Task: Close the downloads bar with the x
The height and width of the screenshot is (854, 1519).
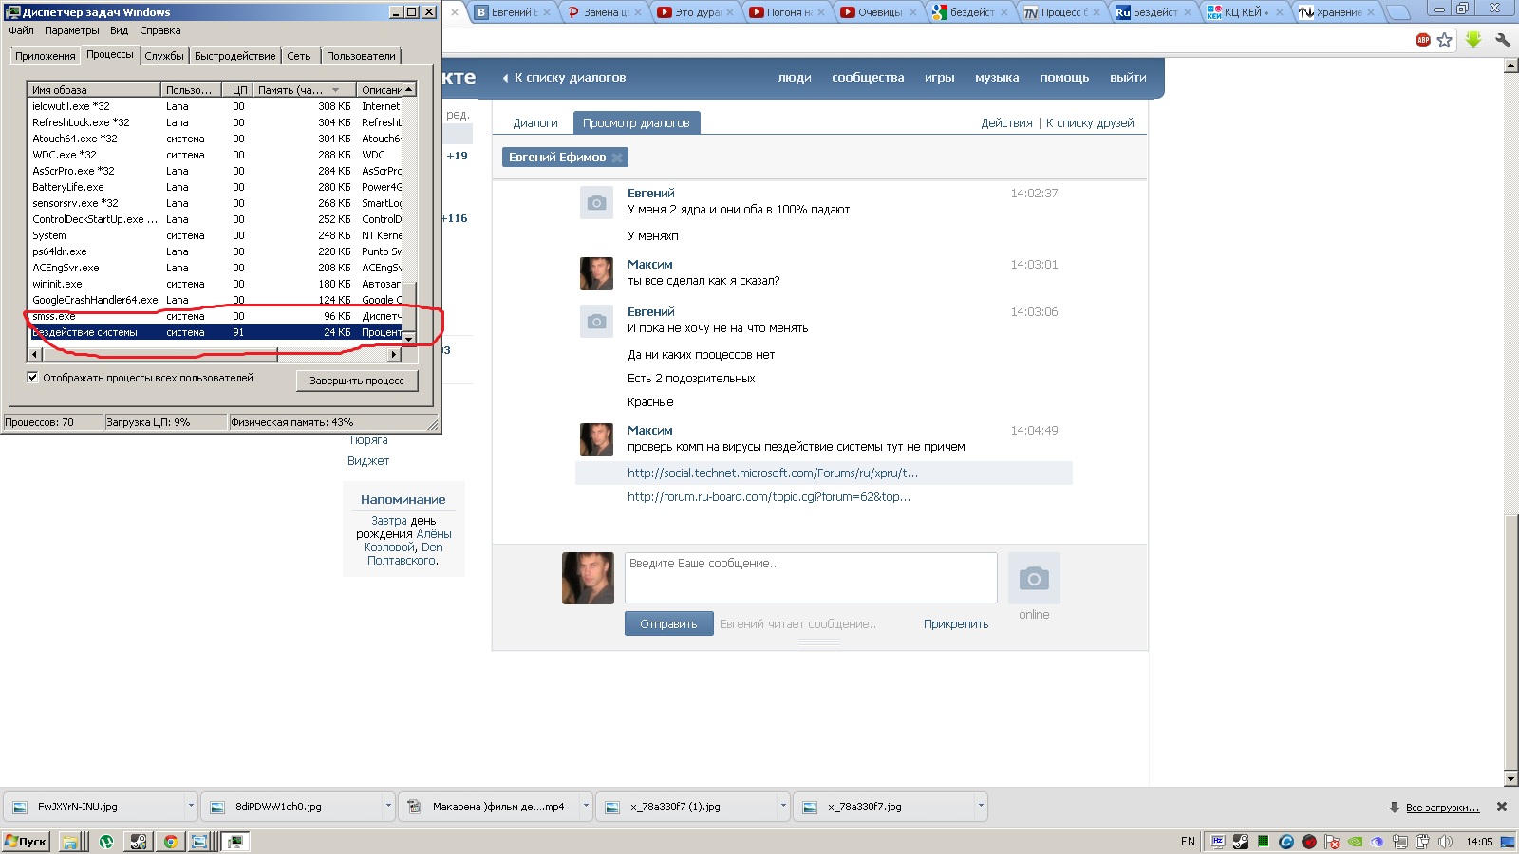Action: coord(1501,807)
